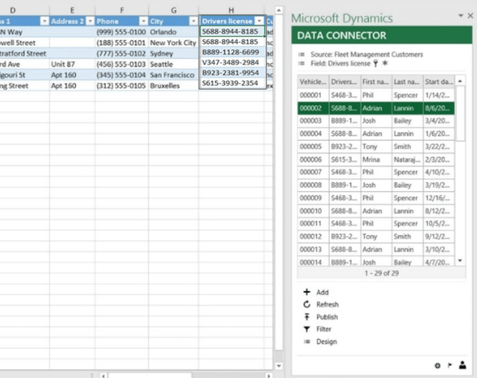Open the City column filter dropdown
477x378 pixels.
194,21
